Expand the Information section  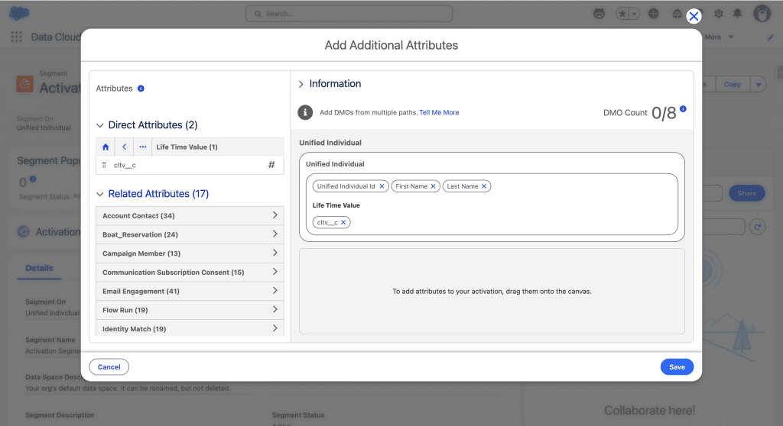click(301, 84)
